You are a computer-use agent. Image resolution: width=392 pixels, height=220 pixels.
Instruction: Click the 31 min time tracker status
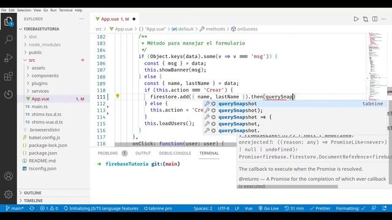pos(294,208)
